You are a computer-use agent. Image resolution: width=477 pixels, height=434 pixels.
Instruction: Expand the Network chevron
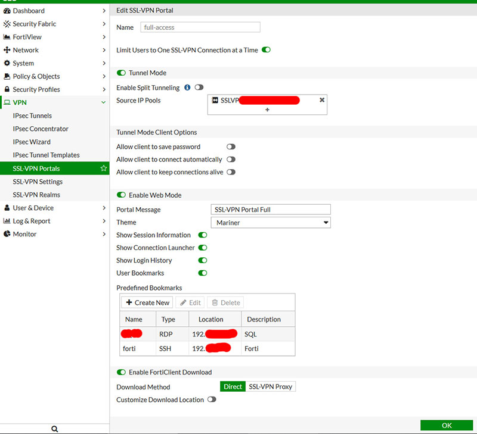click(x=104, y=50)
